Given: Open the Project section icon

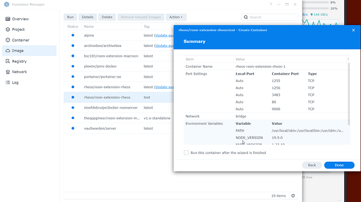Looking at the screenshot, I should coord(8,29).
